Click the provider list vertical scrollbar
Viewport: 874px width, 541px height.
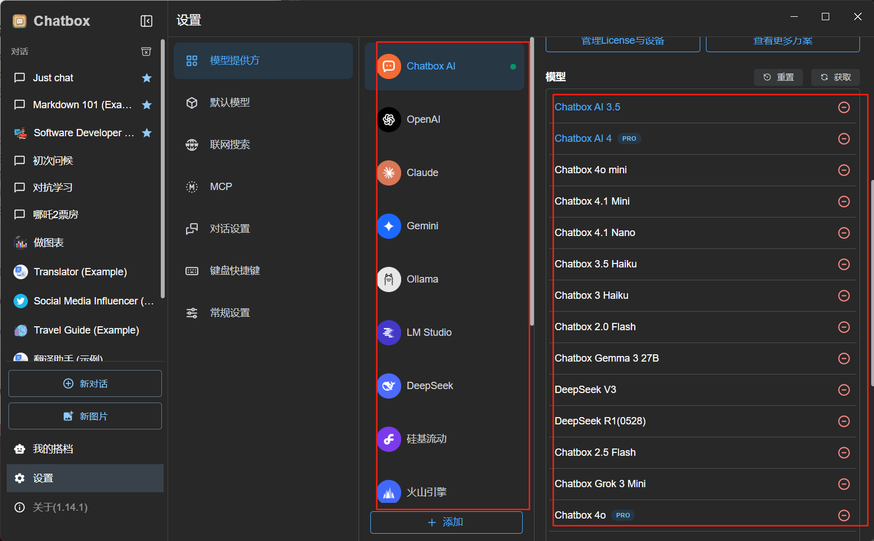532,181
